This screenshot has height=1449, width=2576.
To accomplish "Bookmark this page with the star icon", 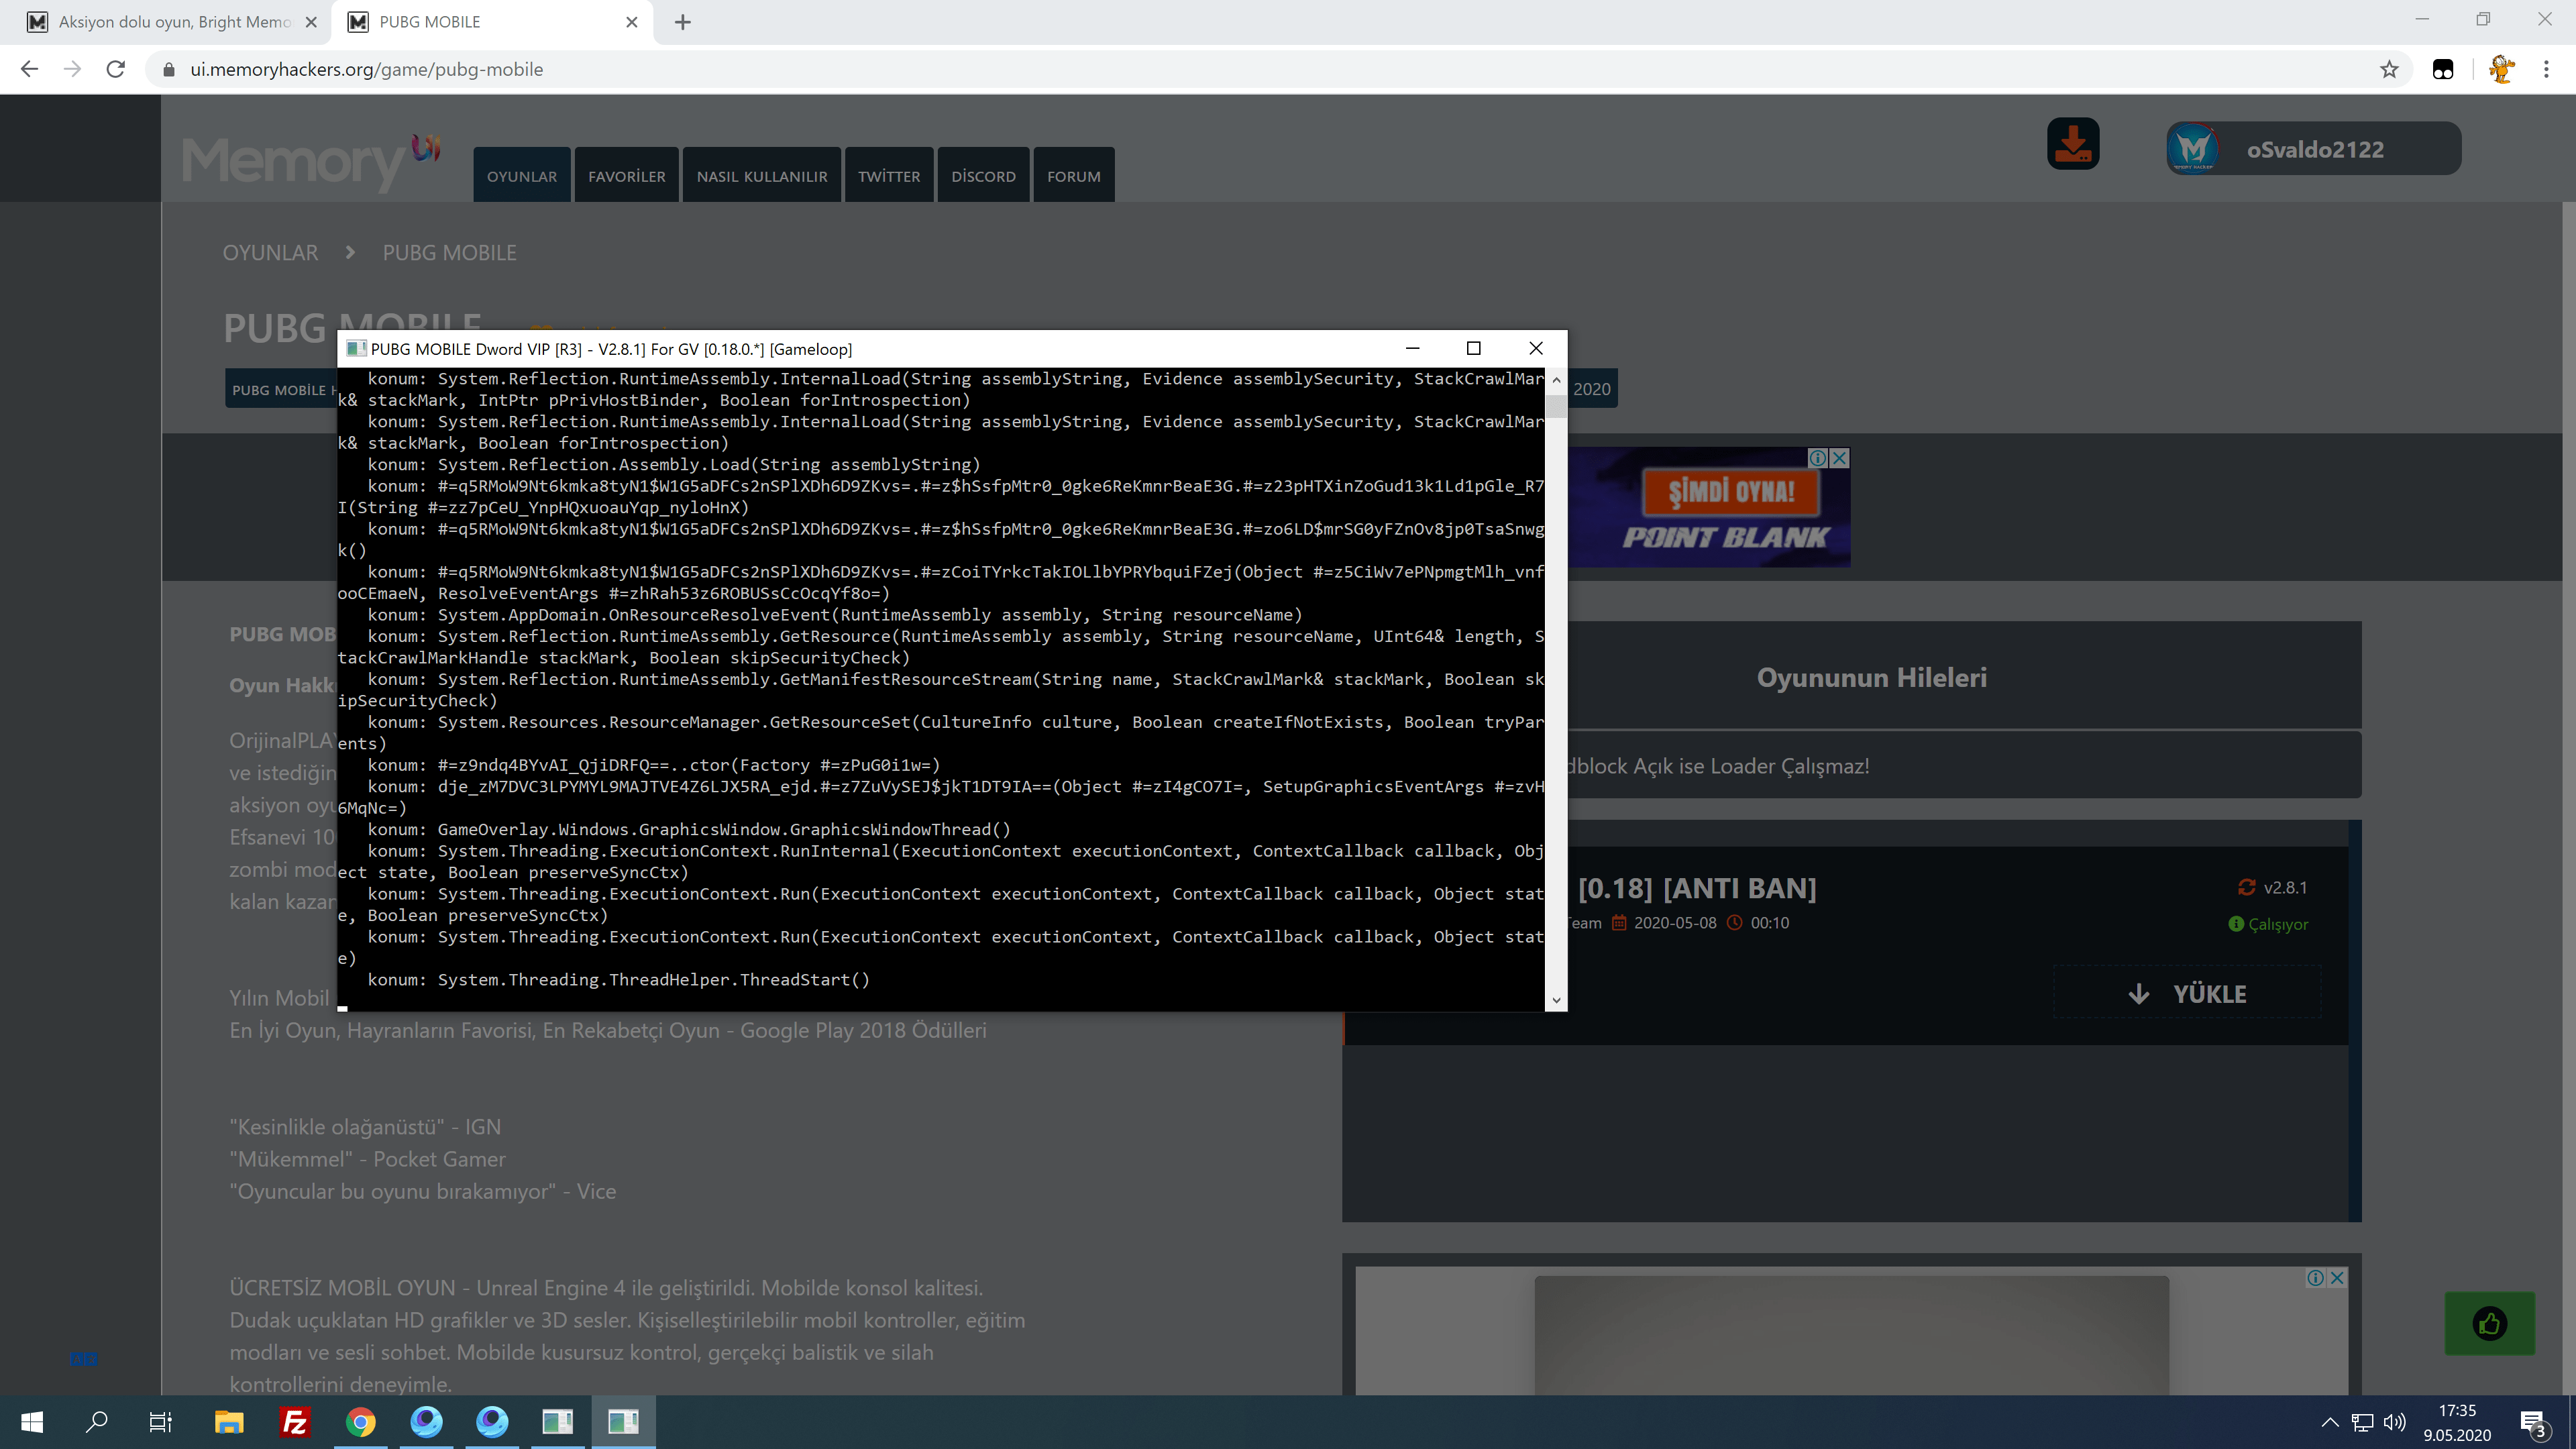I will click(2389, 69).
